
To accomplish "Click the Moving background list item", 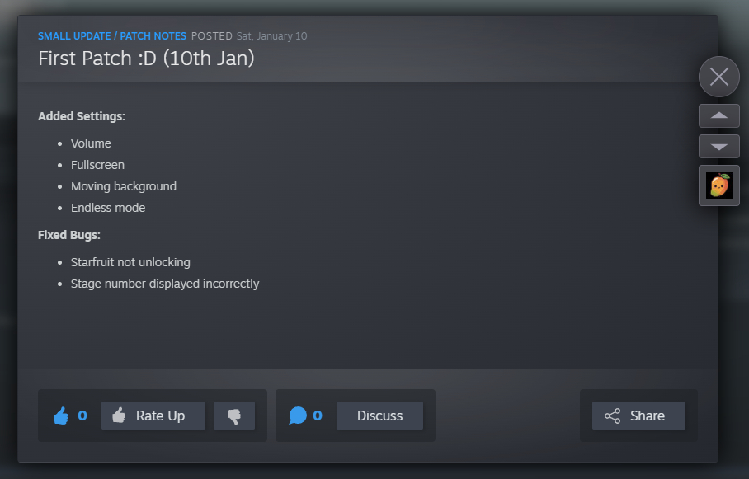I will 124,186.
